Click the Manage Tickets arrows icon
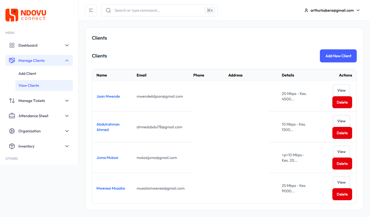Viewport: 370px width, 217px height. coord(12,101)
